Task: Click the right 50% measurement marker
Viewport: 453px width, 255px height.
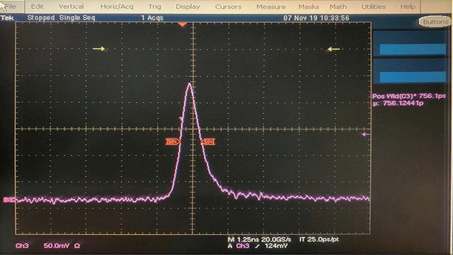Action: [x=209, y=142]
